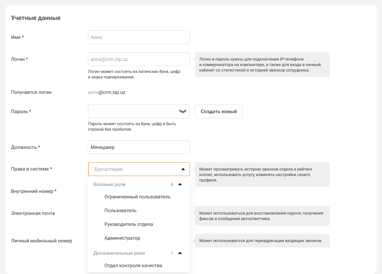This screenshot has width=382, height=274.
Task: Click the Бухгалтерия placeholder in role combo box
Action: tap(109, 169)
